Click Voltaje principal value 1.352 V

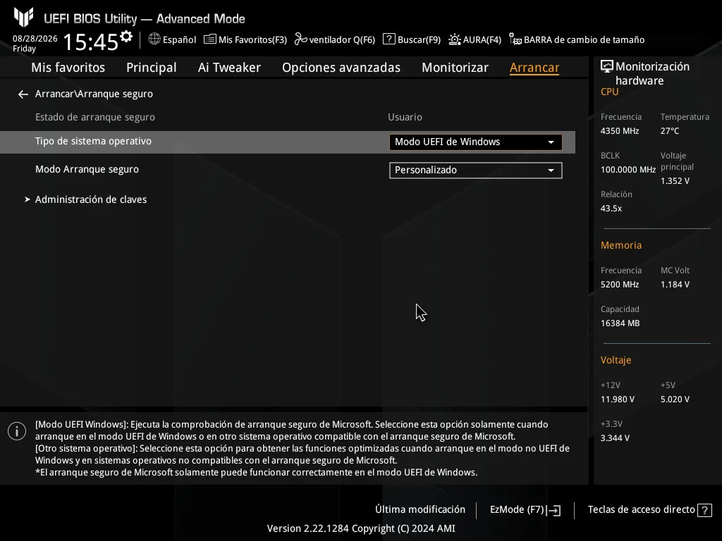tap(675, 181)
